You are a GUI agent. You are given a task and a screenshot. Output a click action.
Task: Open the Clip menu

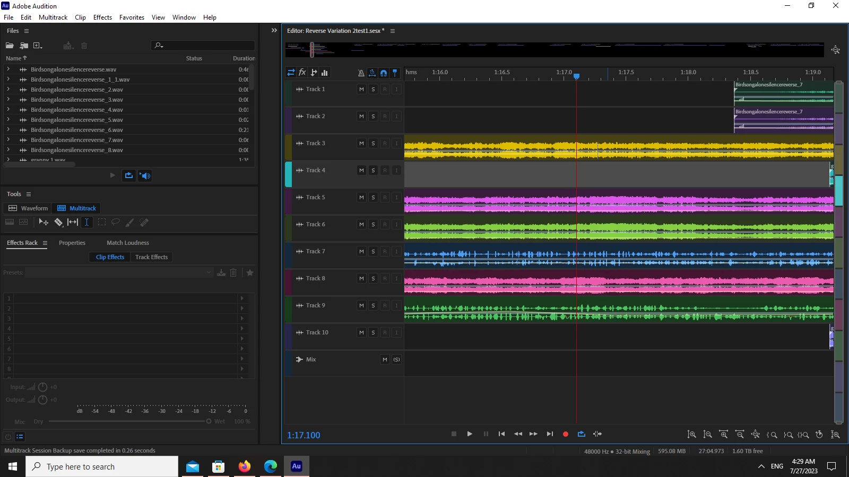tap(80, 17)
